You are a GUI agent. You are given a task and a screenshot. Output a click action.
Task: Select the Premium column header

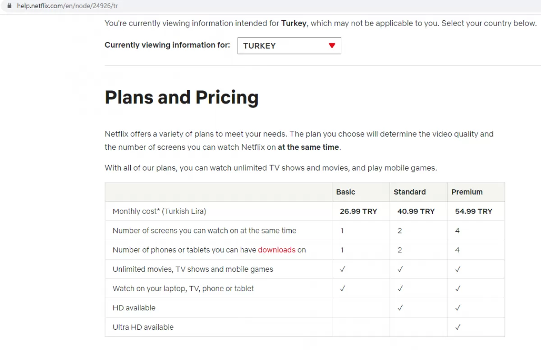click(467, 192)
